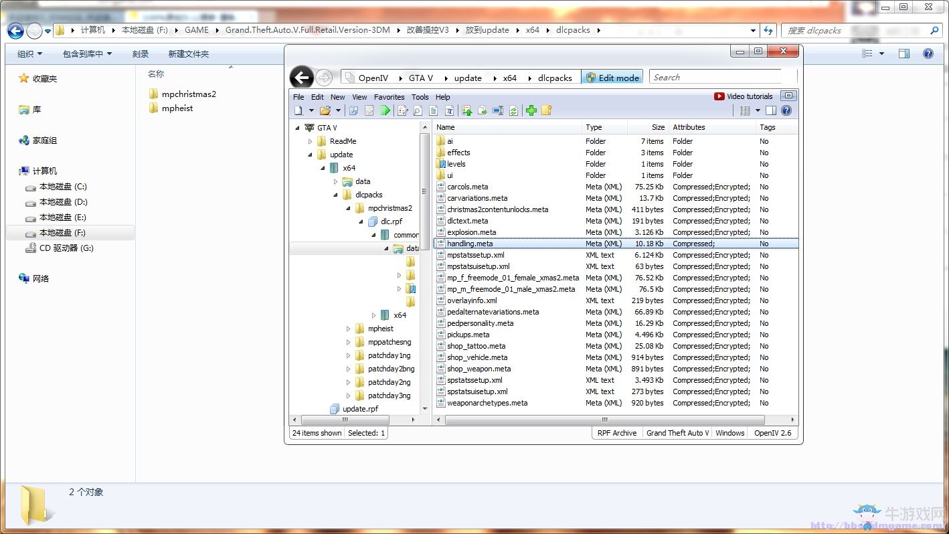Click the view mode list icon in OpenIV
Screen dimensions: 949x534
[745, 110]
